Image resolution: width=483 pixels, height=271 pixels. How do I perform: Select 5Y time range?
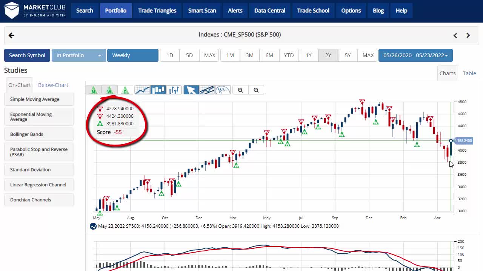(x=348, y=55)
